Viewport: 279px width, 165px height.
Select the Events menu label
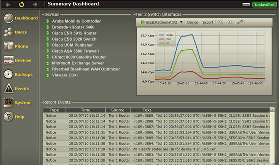pyautogui.click(x=22, y=89)
